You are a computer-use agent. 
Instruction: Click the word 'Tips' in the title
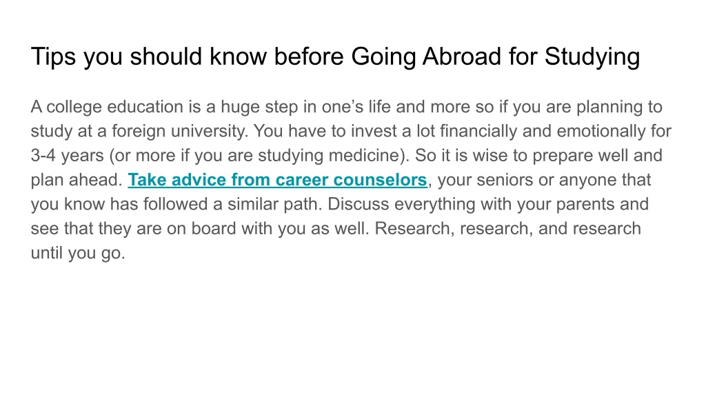click(54, 57)
